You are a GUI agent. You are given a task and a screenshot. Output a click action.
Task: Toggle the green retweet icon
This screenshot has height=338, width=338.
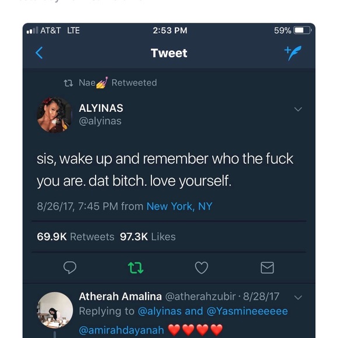(136, 267)
